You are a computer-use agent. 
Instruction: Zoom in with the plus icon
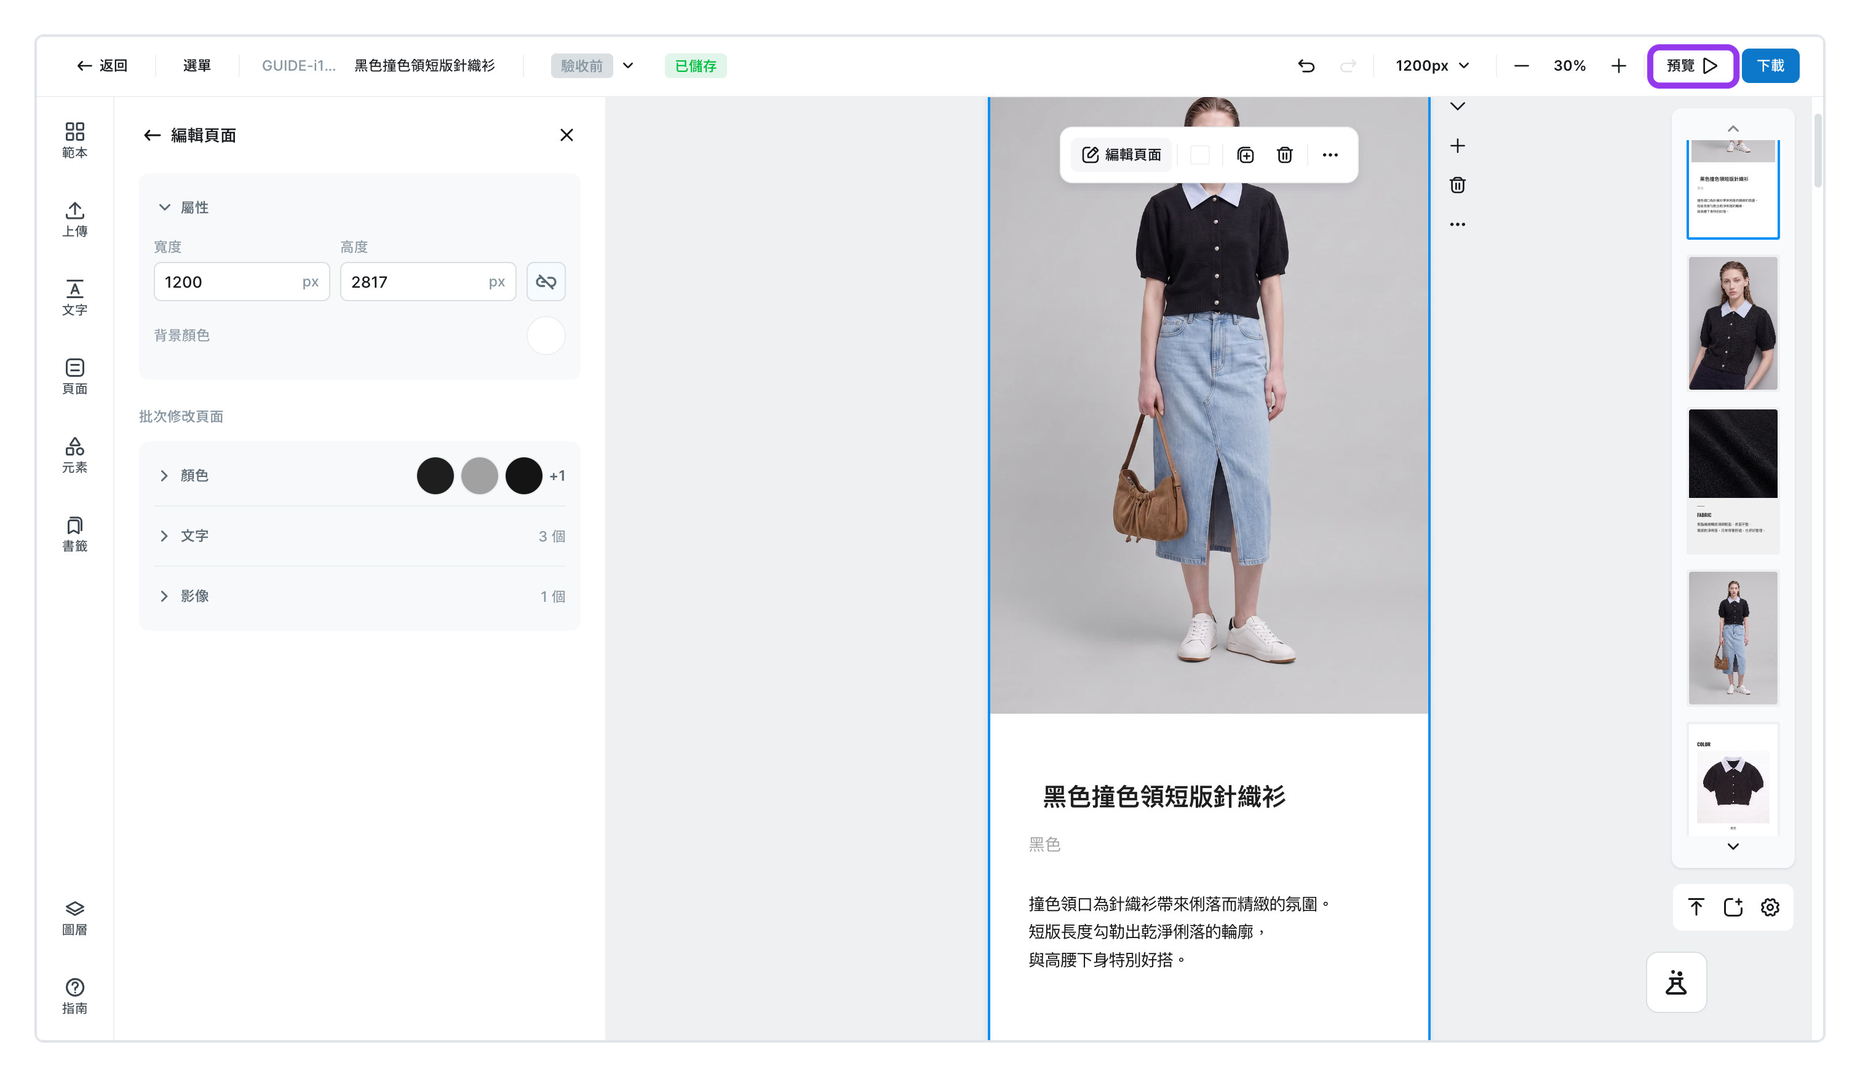1619,66
